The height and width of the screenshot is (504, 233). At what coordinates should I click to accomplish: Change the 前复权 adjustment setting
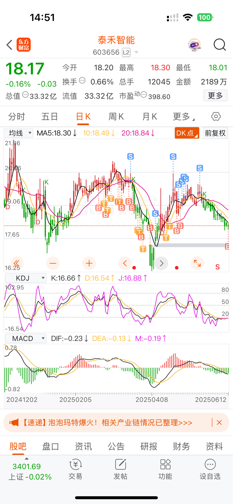pyautogui.click(x=215, y=133)
